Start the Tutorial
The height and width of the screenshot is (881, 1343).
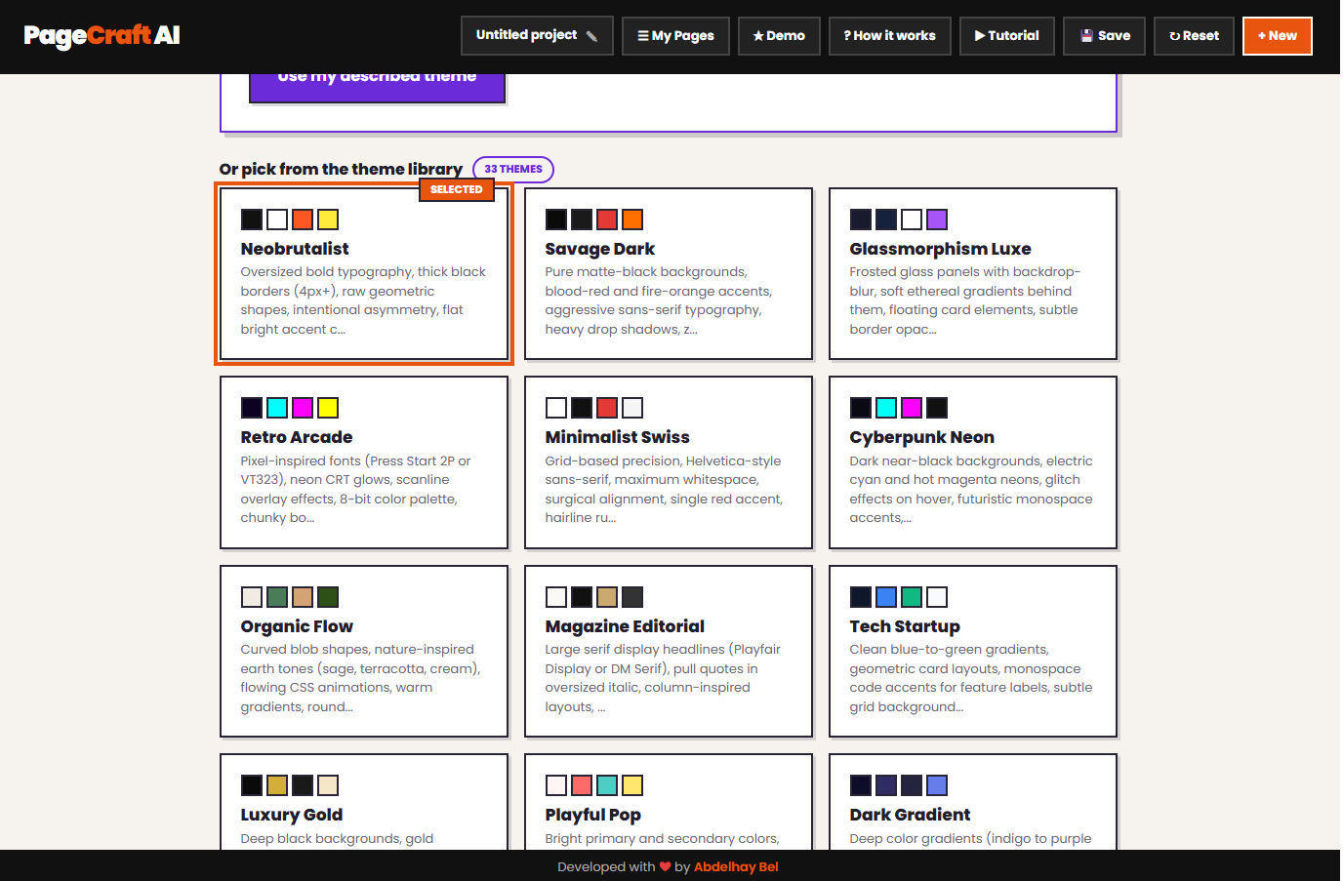click(x=1006, y=36)
